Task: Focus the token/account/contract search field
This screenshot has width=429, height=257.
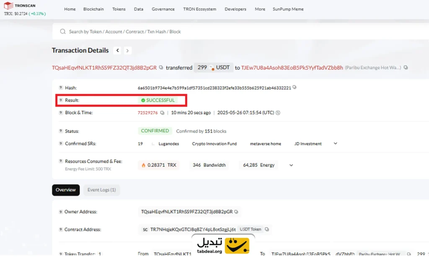Action: point(241,31)
